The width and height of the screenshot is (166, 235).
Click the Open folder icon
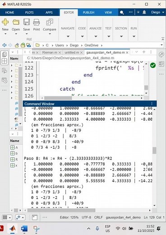tap(16, 22)
